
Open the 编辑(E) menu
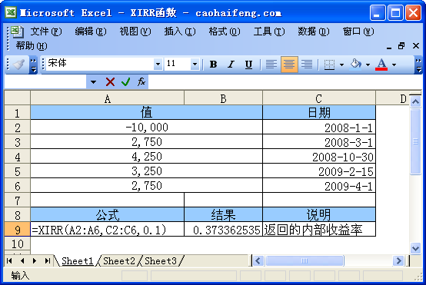[x=91, y=31]
